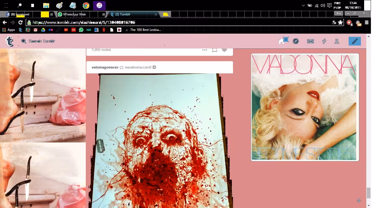Open the Explore compass icon

click(296, 41)
